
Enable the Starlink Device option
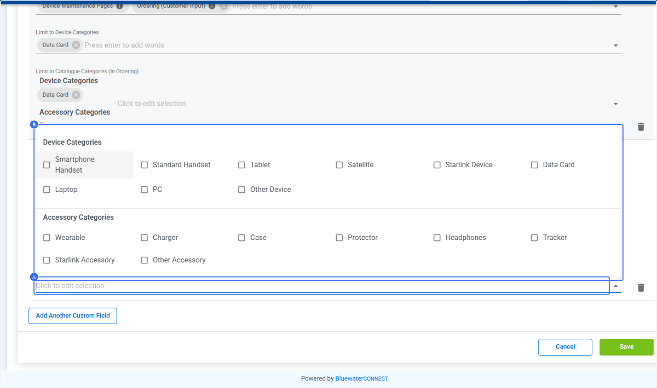pyautogui.click(x=437, y=164)
